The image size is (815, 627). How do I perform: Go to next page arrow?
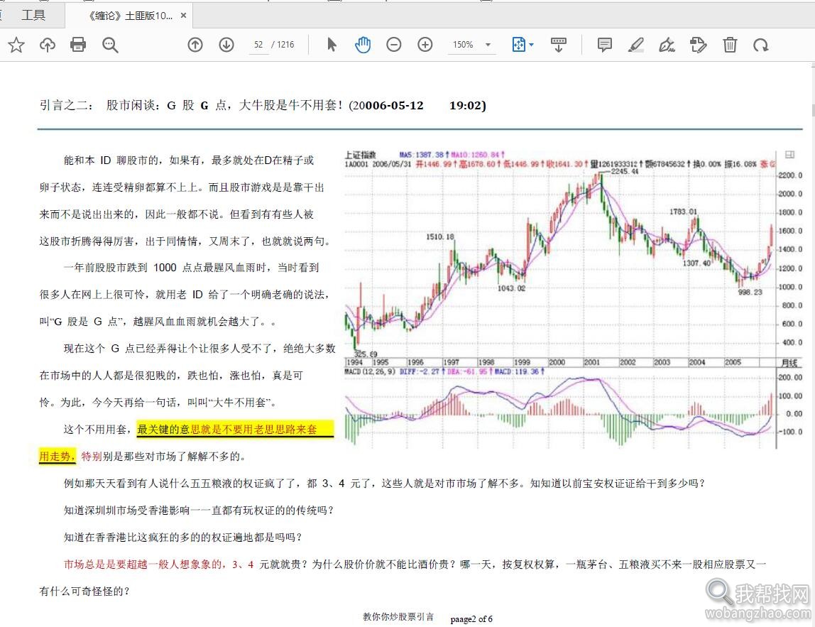(226, 45)
